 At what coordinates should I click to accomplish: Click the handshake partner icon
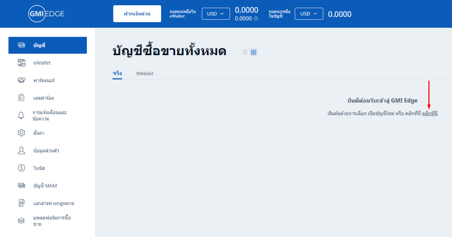(x=21, y=81)
